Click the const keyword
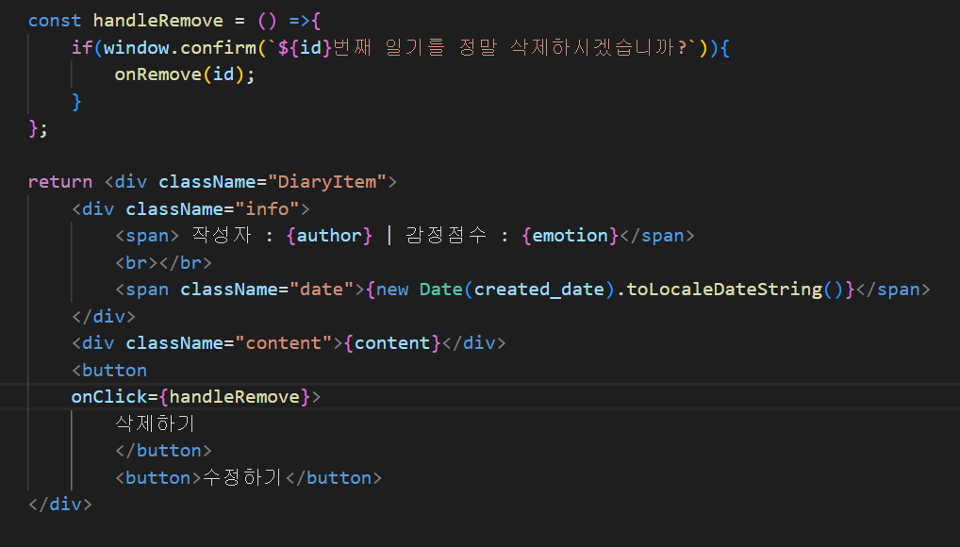960x547 pixels. click(55, 21)
